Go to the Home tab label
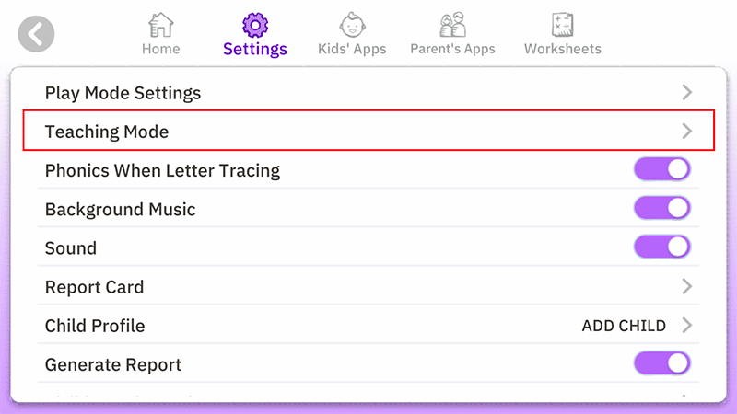This screenshot has height=414, width=737. [x=160, y=49]
